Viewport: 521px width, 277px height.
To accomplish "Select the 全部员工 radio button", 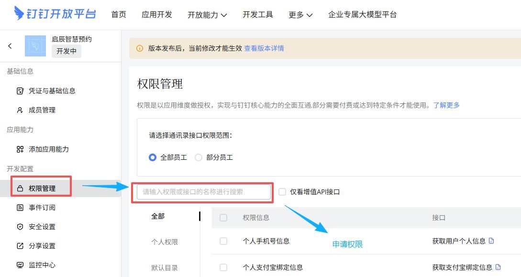I will coord(153,157).
